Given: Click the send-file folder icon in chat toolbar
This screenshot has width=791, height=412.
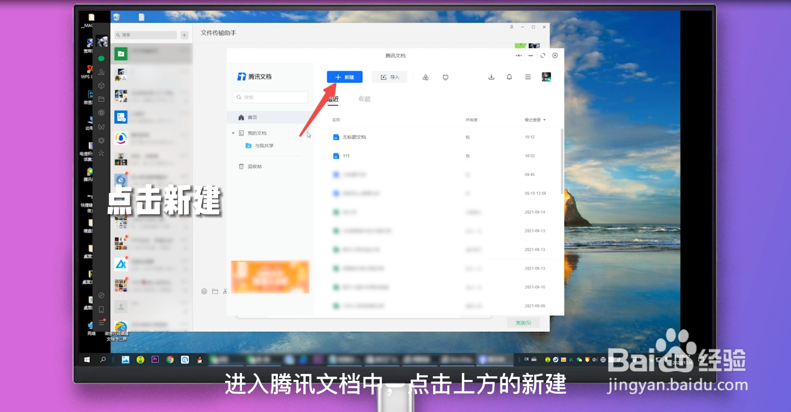Looking at the screenshot, I should 215,291.
